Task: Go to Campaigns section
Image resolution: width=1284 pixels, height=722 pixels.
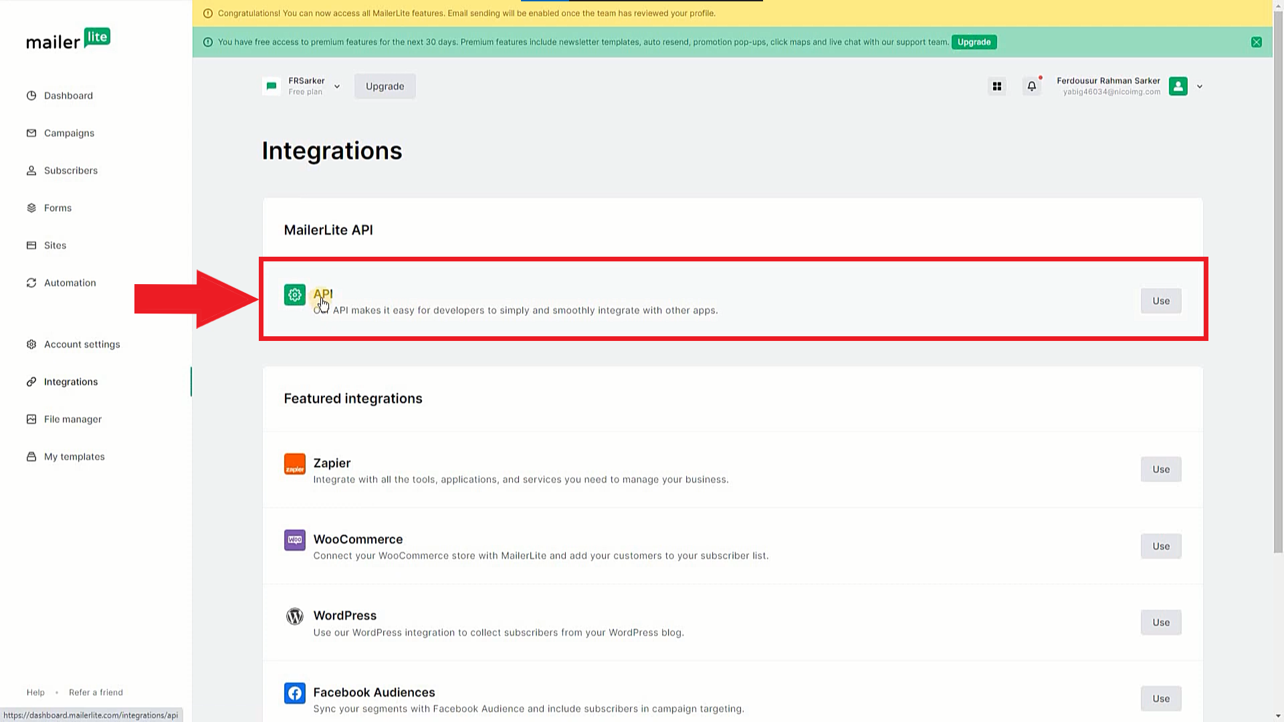Action: [69, 133]
